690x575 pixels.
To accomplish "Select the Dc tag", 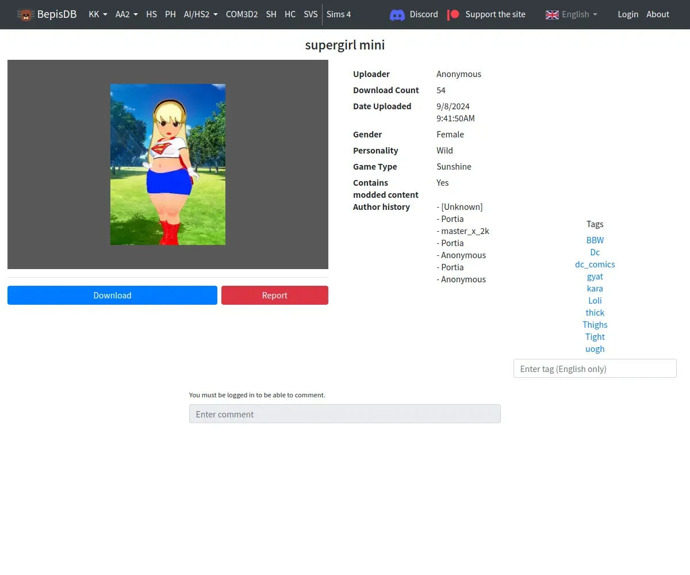I will (595, 252).
